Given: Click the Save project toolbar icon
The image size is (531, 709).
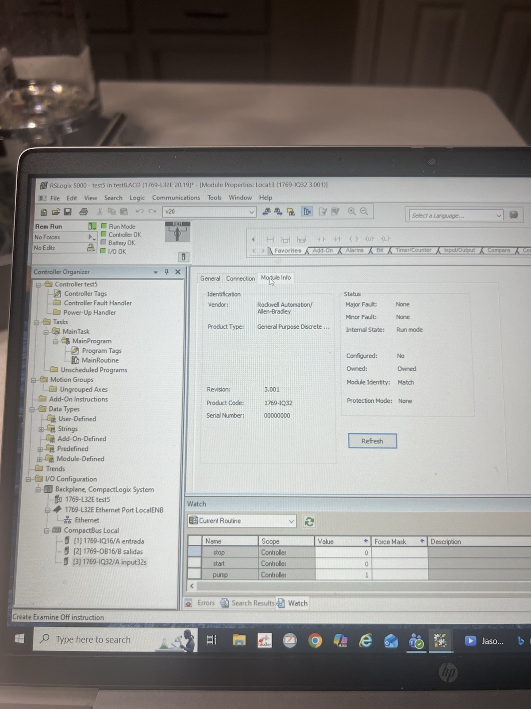Looking at the screenshot, I should coord(68,212).
